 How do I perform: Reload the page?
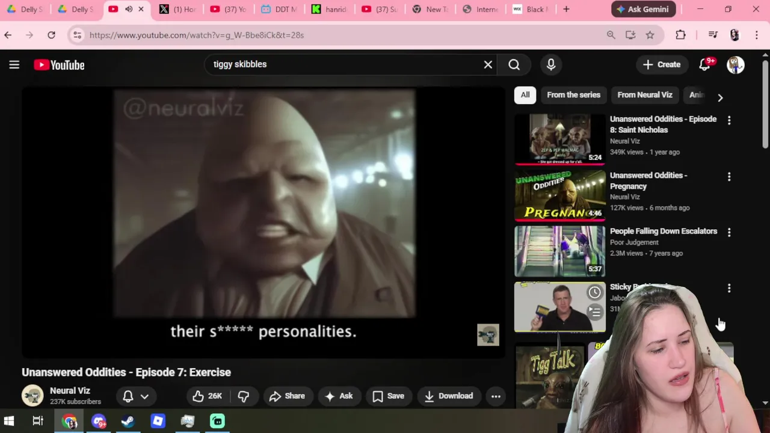point(51,35)
